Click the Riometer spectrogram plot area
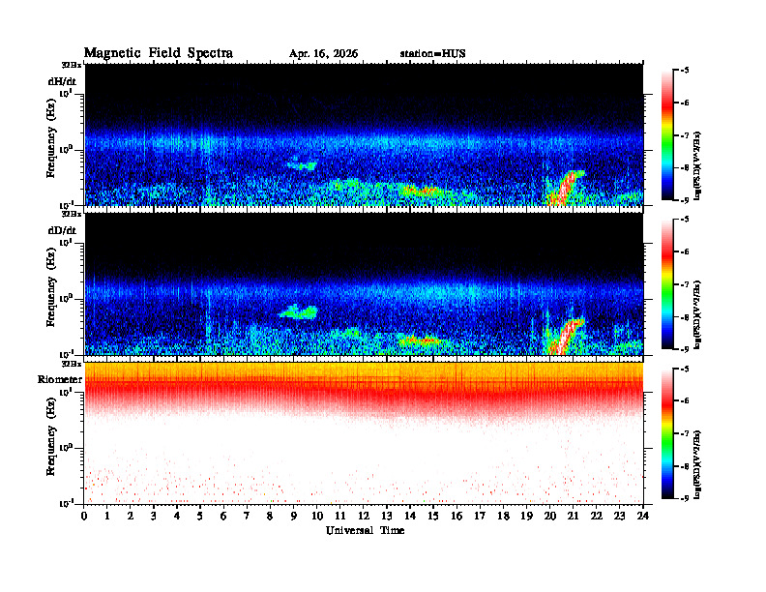 pyautogui.click(x=364, y=433)
